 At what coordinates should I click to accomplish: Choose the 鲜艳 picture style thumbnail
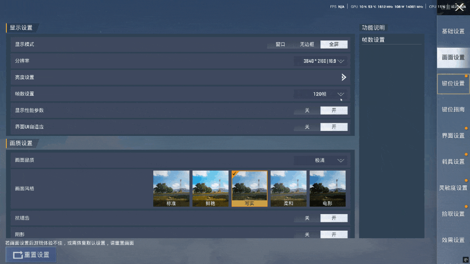point(211,188)
